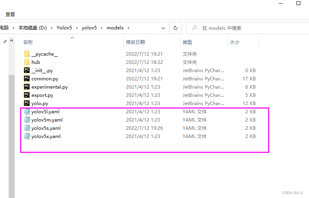Select the __init__.py file name

42,71
